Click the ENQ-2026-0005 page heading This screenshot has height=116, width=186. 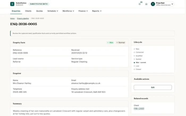pyautogui.click(x=23, y=24)
